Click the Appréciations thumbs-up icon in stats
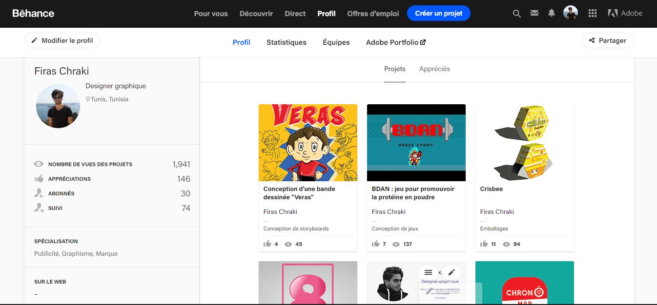The height and width of the screenshot is (305, 657). click(39, 178)
